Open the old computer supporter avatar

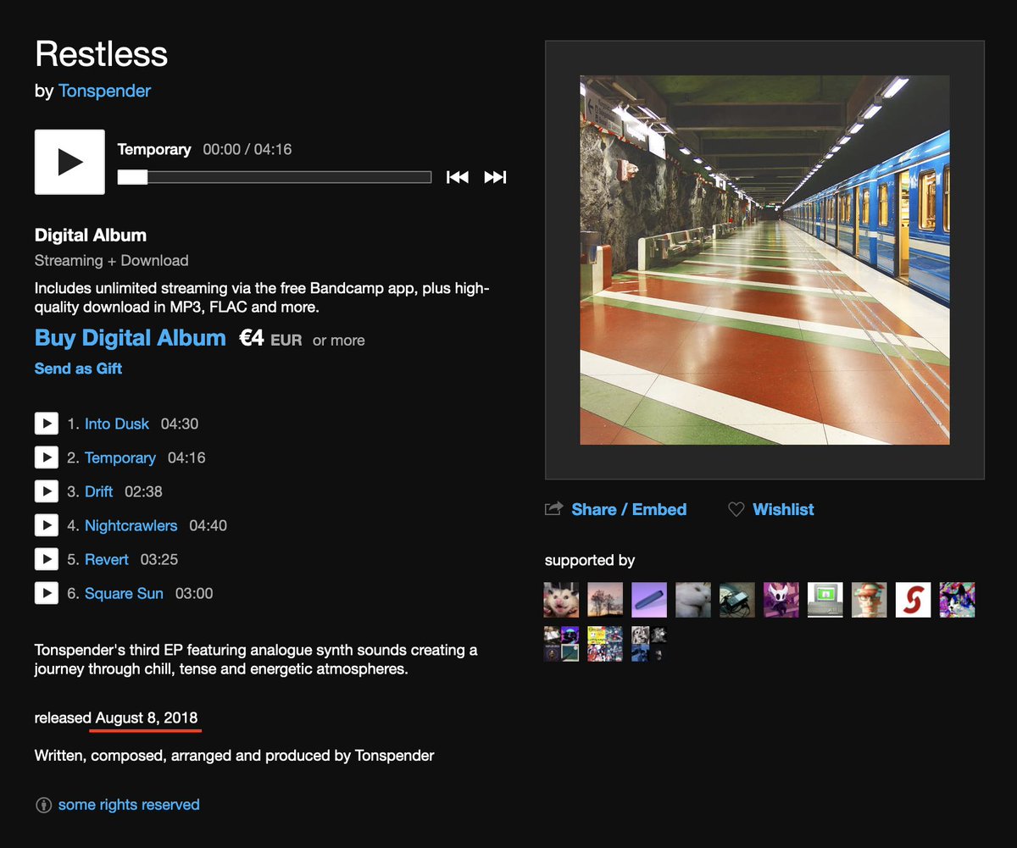click(x=825, y=600)
